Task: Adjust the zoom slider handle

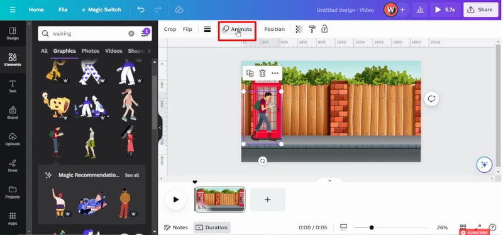Action: pyautogui.click(x=371, y=227)
